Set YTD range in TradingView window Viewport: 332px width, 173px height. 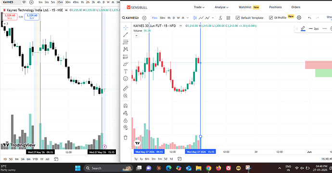pos(35,159)
